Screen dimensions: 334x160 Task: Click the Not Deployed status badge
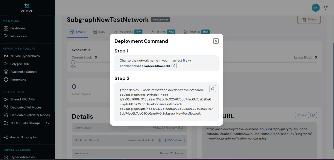(160, 20)
